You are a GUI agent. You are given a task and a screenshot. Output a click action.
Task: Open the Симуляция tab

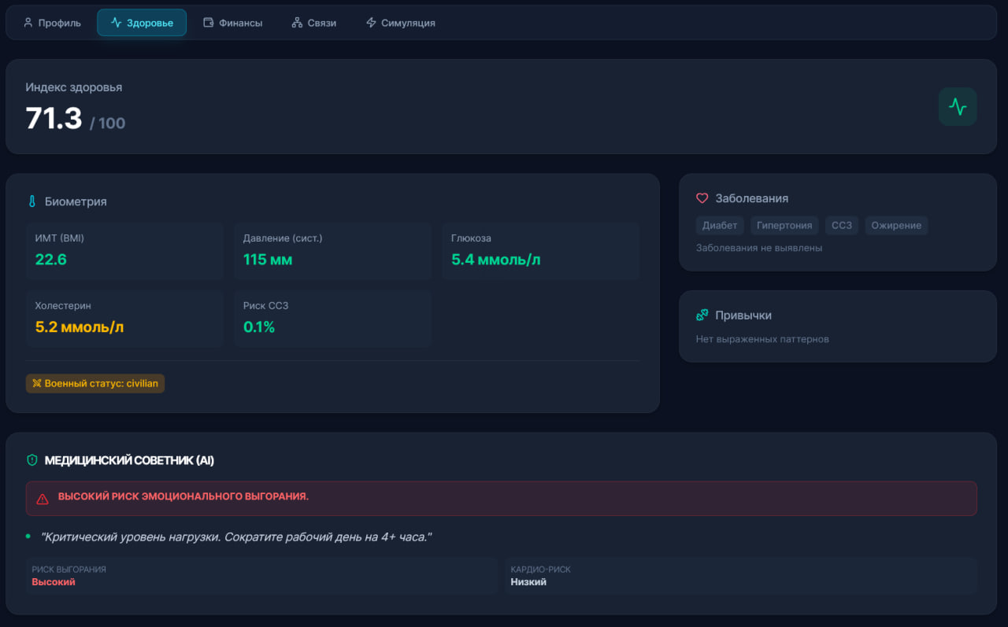click(x=400, y=23)
